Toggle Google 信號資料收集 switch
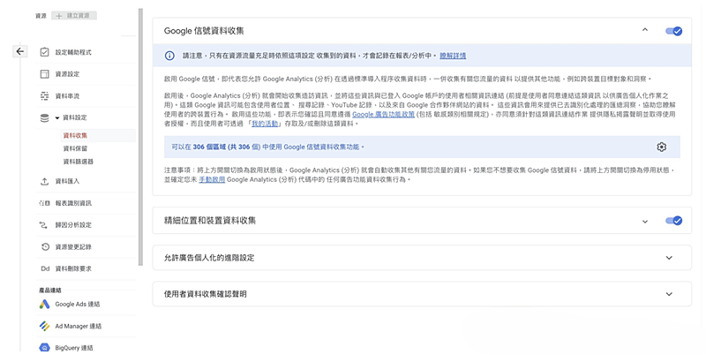This screenshot has width=706, height=355. [673, 31]
